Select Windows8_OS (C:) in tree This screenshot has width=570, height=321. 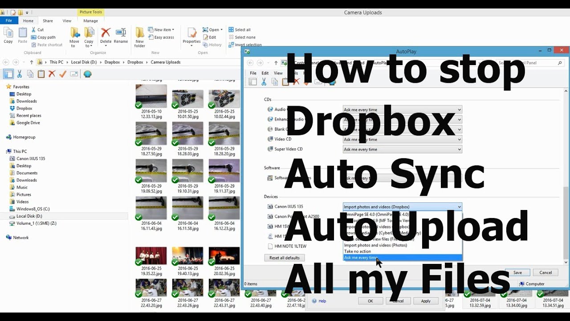click(x=33, y=209)
